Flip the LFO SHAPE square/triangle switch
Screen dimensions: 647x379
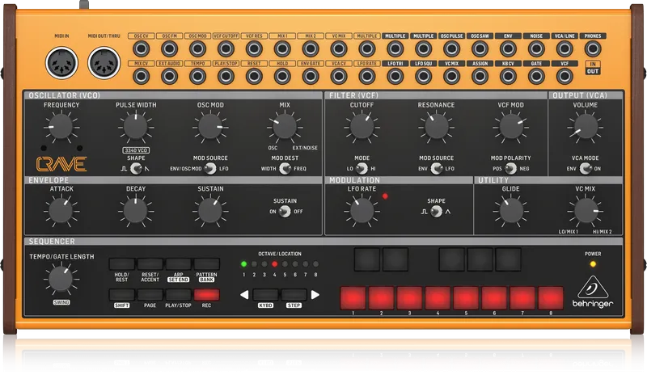click(x=436, y=212)
